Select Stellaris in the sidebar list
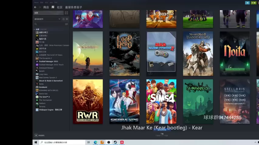Screen dimensions: 259x145 (42, 103)
